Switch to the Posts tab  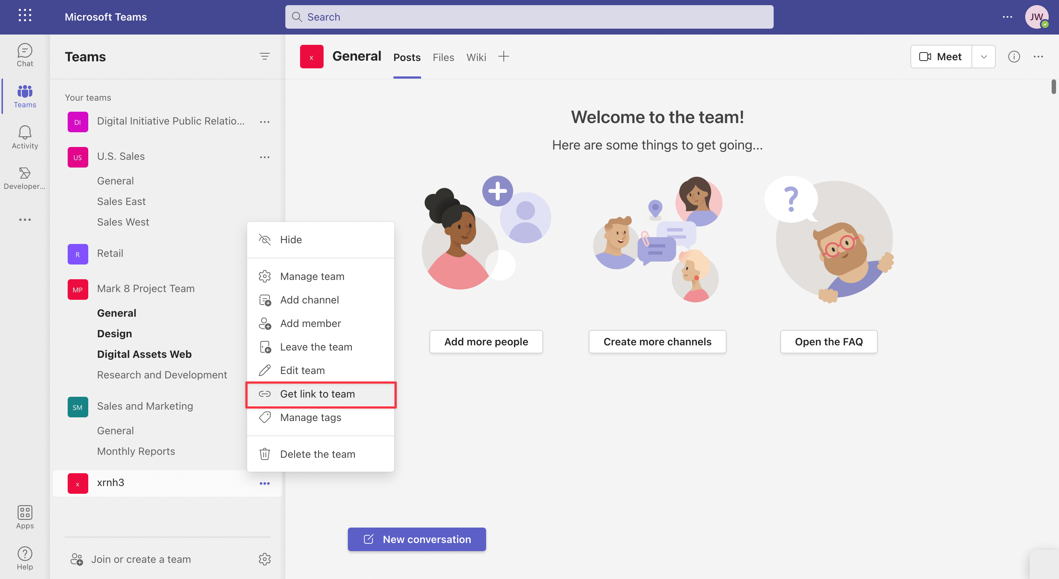point(407,57)
